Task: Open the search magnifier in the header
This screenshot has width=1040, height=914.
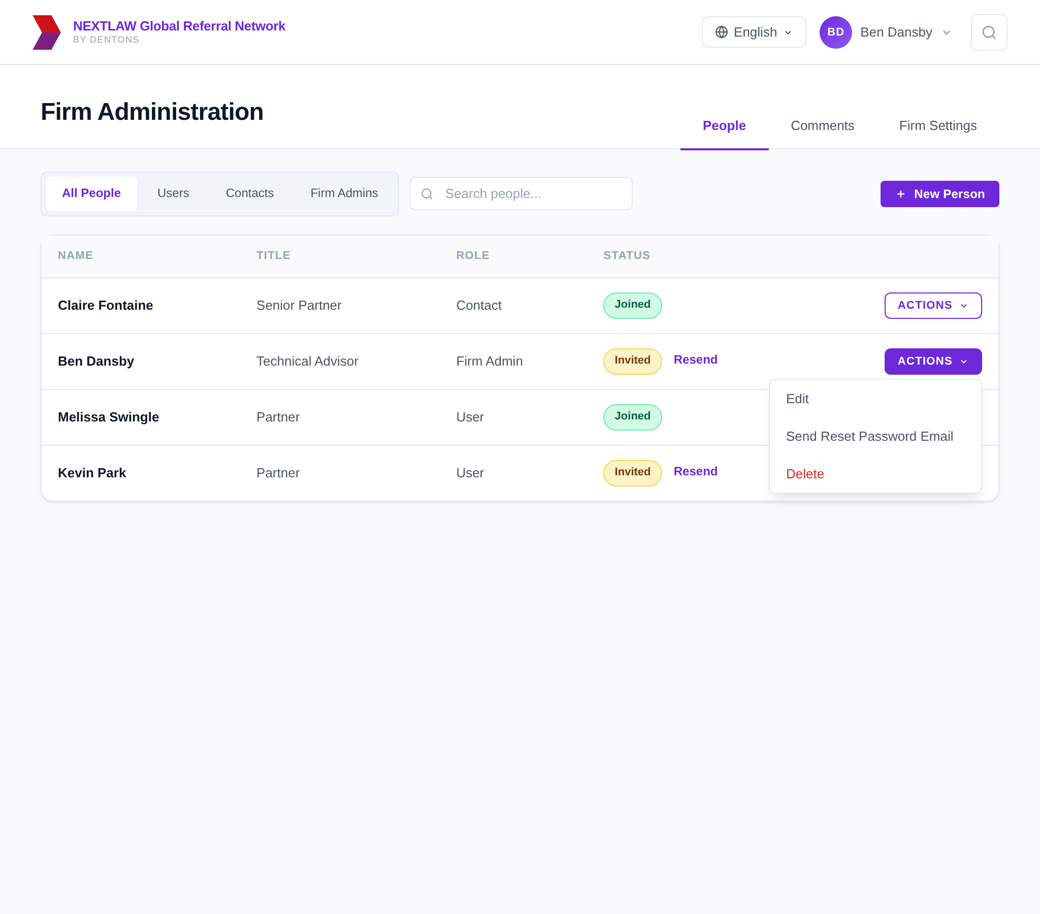Action: [x=989, y=32]
